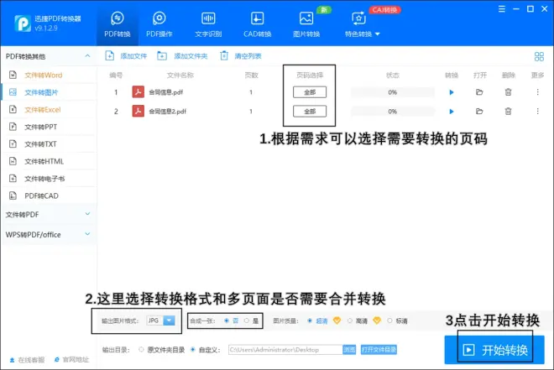Click progress bar of 合同信息.pdf
554x370 pixels.
[393, 92]
